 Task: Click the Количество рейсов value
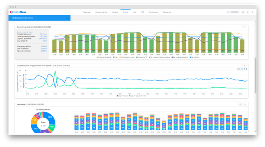[44, 46]
